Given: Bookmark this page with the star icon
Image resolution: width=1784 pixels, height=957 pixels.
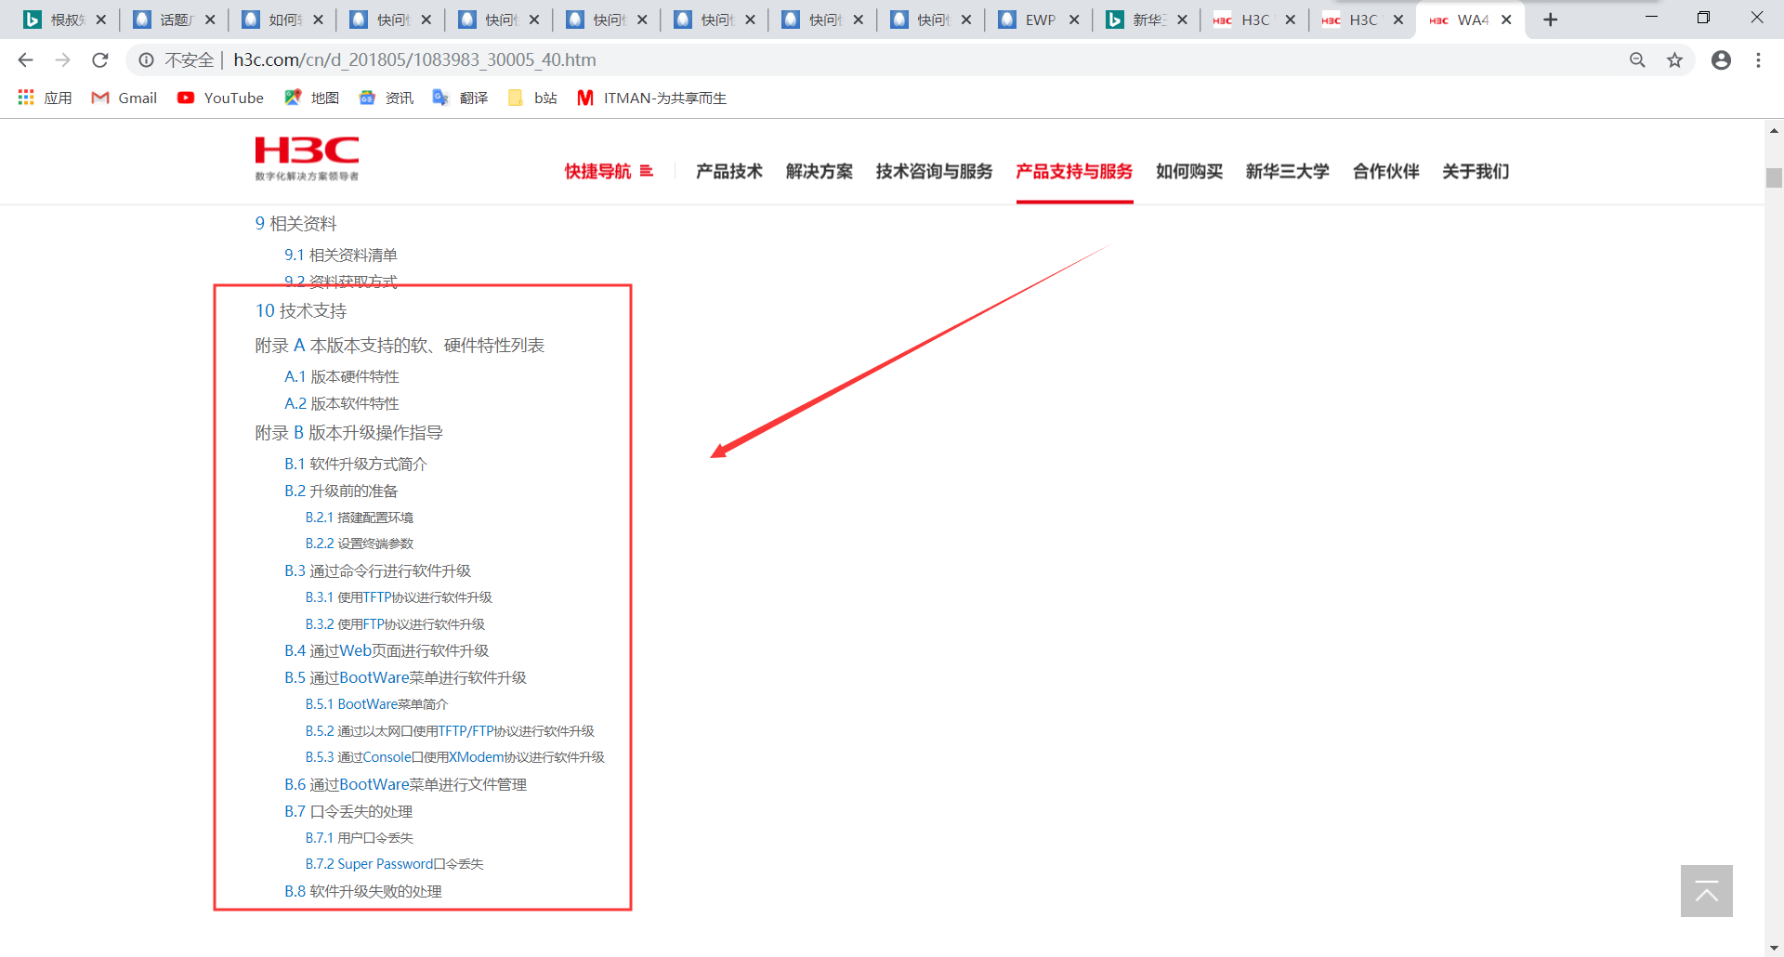Looking at the screenshot, I should (1674, 60).
